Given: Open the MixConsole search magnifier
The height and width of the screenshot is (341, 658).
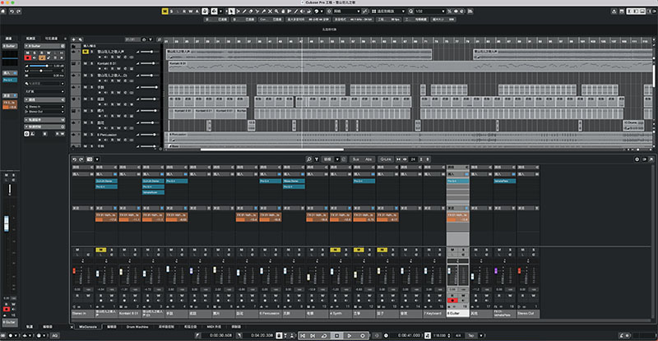Looking at the screenshot, I should click(x=309, y=159).
